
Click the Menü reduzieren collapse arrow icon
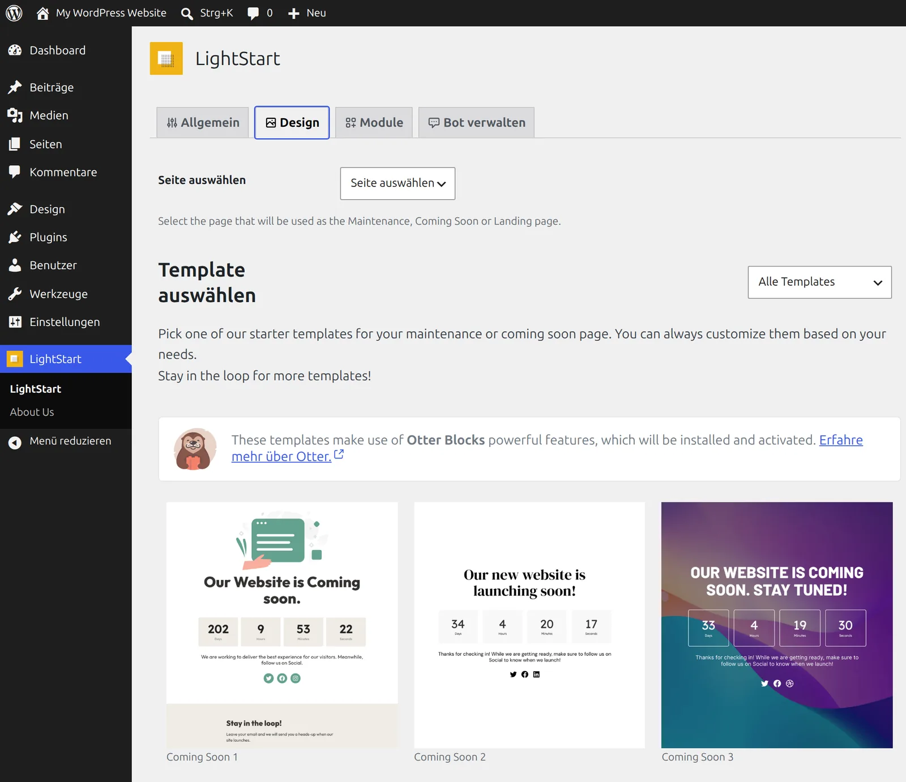(15, 442)
